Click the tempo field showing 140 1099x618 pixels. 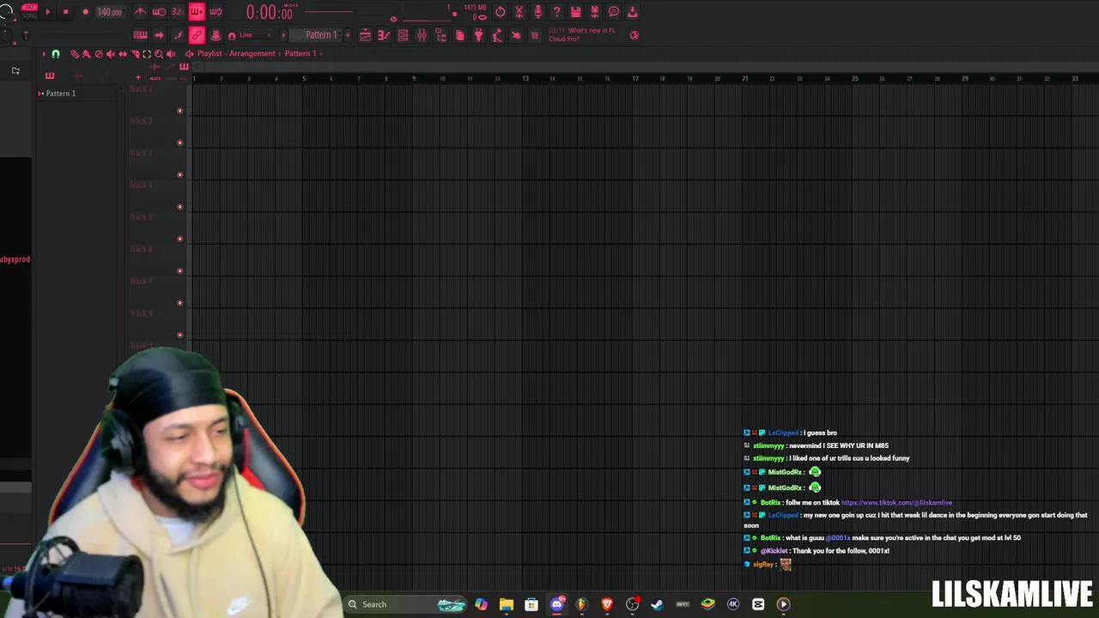109,12
